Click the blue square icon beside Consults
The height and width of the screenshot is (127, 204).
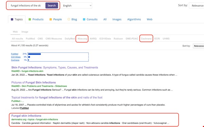(84, 19)
